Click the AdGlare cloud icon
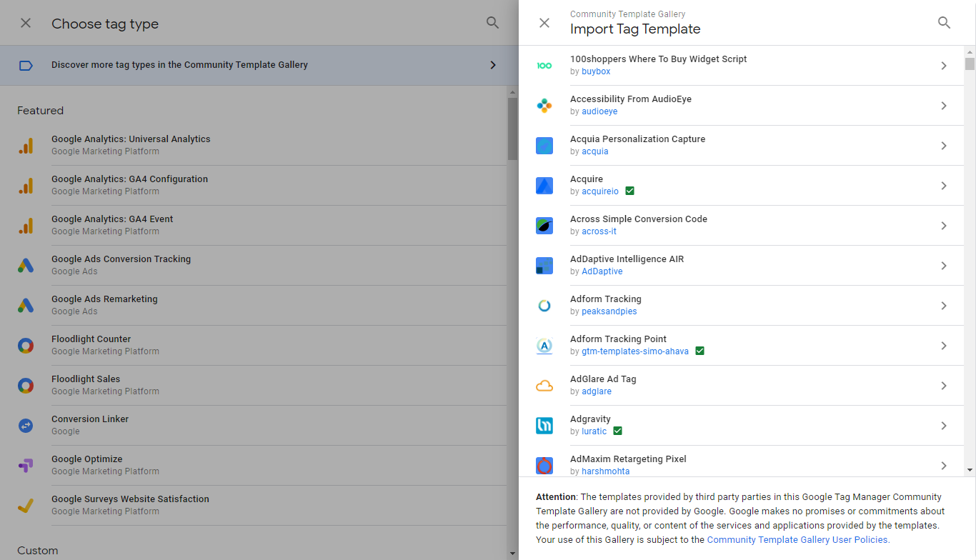Screen dimensions: 976x560 (545, 385)
